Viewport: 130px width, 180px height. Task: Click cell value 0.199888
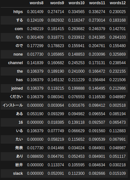(x=76, y=88)
